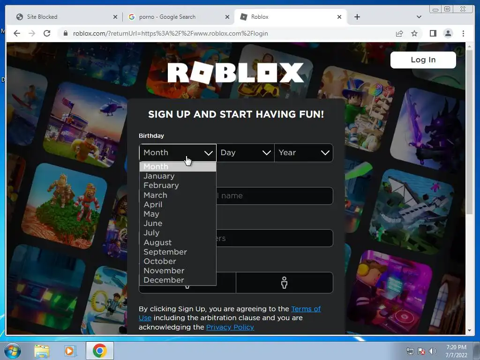Click the volume speaker tray icon
Image resolution: width=480 pixels, height=360 pixels.
pyautogui.click(x=433, y=351)
